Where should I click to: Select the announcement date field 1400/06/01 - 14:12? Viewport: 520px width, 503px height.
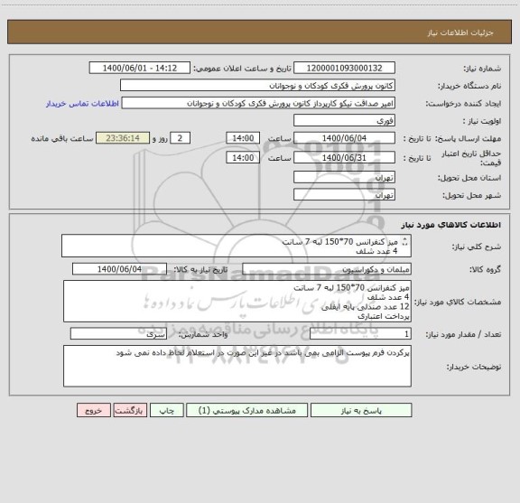pos(140,68)
